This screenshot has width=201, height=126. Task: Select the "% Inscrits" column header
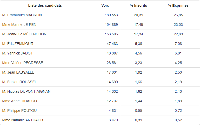tap(138, 5)
